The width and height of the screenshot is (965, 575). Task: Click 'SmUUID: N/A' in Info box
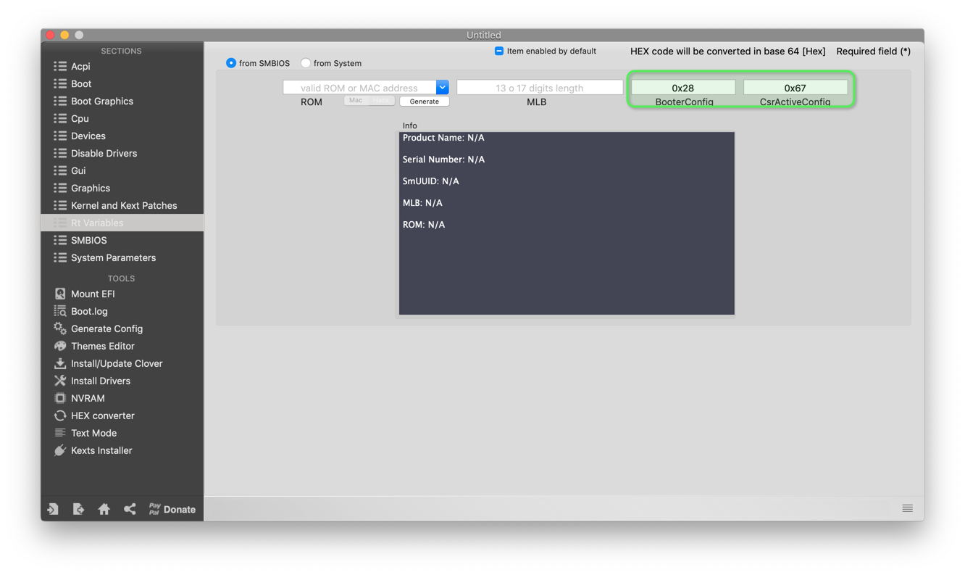431,181
